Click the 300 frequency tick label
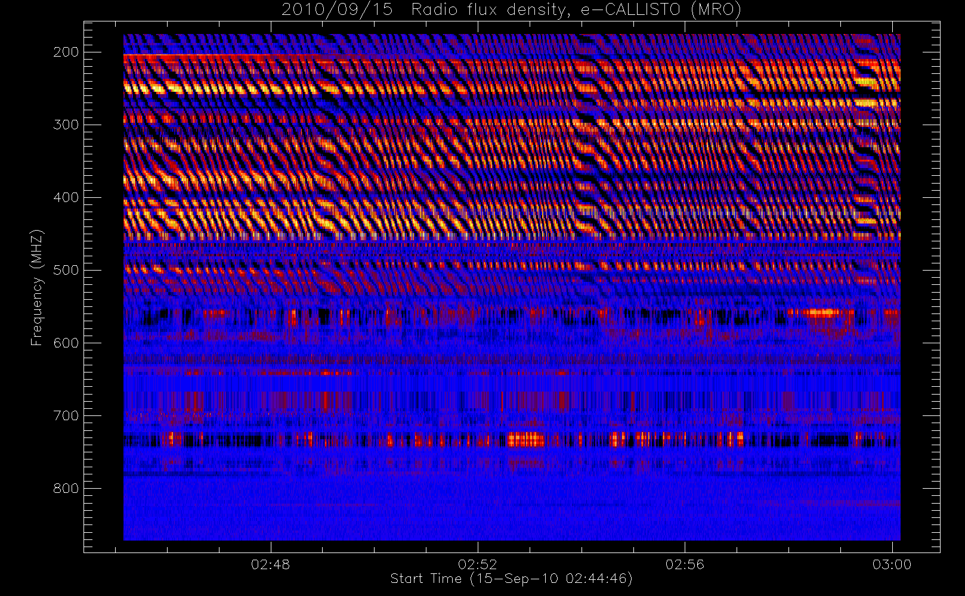Image resolution: width=965 pixels, height=596 pixels. pos(66,125)
